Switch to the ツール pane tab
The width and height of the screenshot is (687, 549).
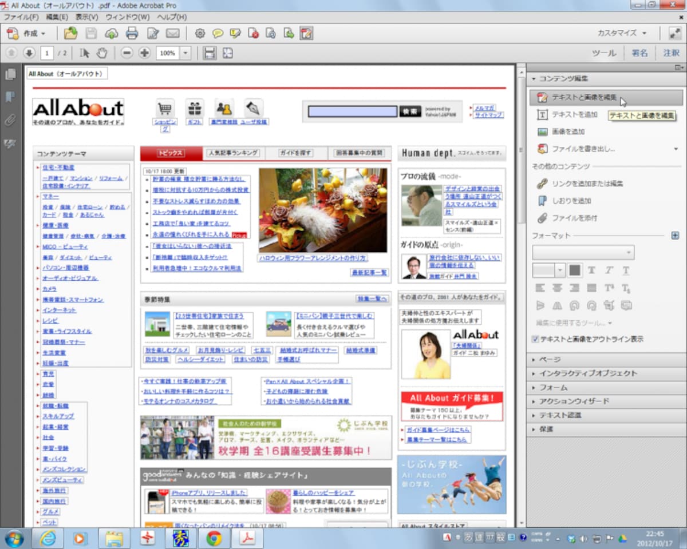pos(604,53)
